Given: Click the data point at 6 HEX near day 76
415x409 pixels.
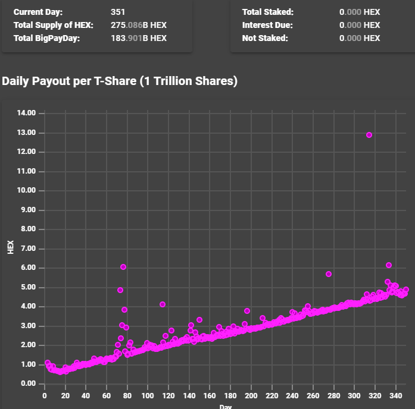Looking at the screenshot, I should [x=123, y=267].
